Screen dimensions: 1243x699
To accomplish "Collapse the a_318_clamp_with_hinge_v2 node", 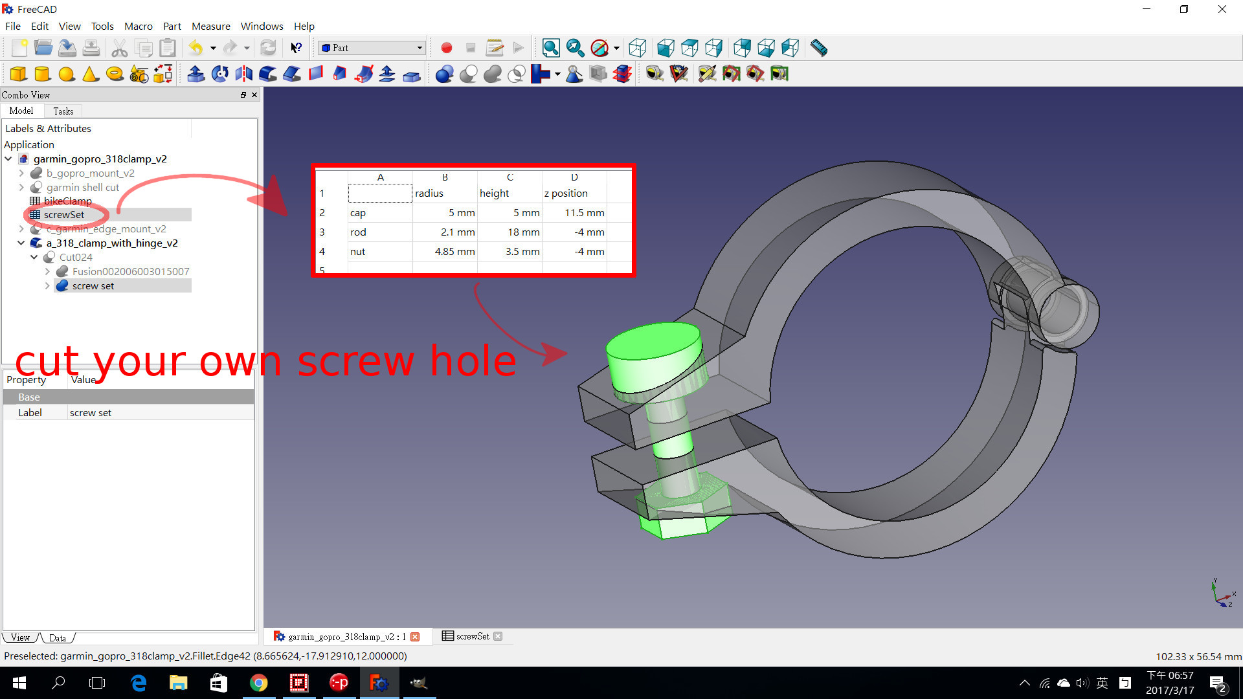I will click(x=21, y=243).
